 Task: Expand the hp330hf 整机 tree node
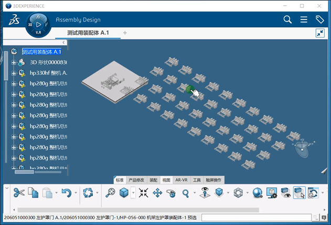[14, 73]
